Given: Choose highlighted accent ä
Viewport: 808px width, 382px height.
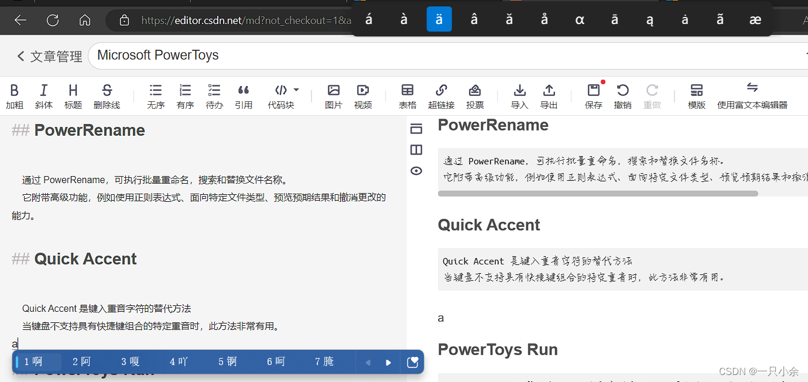Looking at the screenshot, I should pos(439,19).
